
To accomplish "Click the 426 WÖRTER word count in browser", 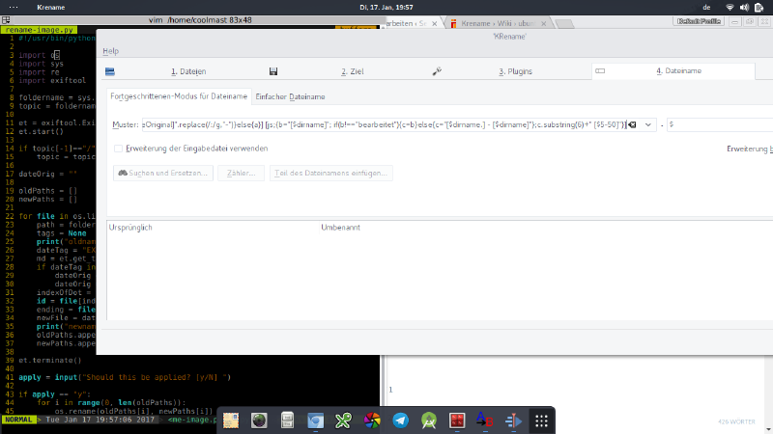I will pyautogui.click(x=736, y=421).
